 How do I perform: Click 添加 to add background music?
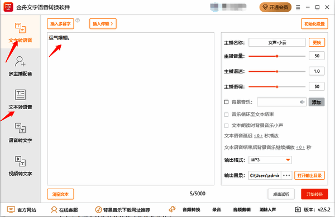click(317, 102)
